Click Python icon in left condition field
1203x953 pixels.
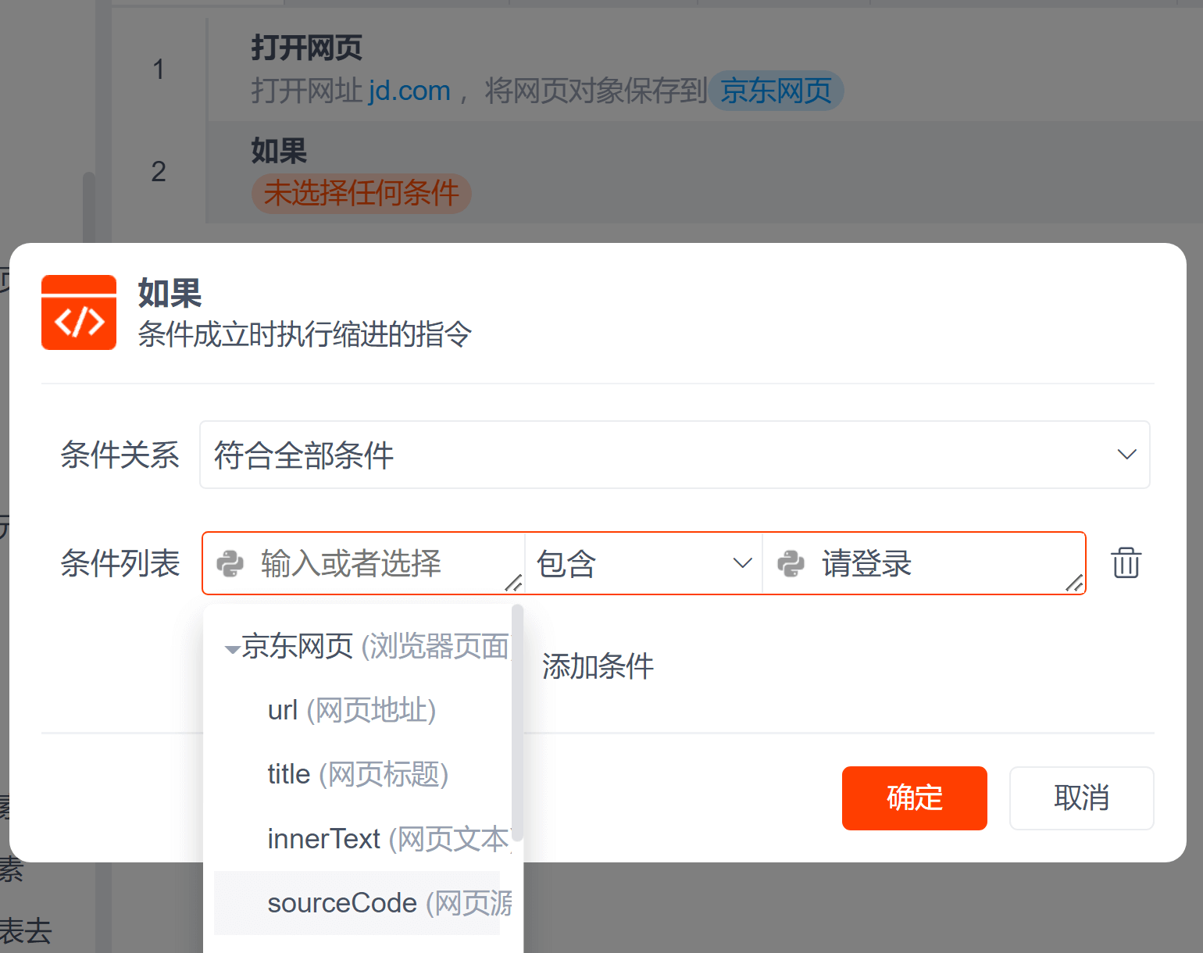(230, 564)
